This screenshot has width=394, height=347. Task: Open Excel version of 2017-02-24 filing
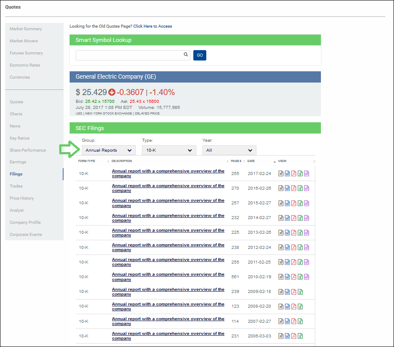[300, 174]
